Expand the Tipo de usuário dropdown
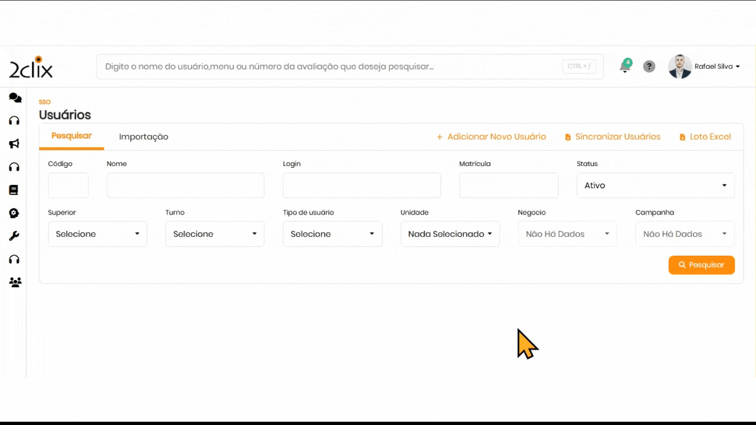The image size is (756, 425). click(x=332, y=234)
